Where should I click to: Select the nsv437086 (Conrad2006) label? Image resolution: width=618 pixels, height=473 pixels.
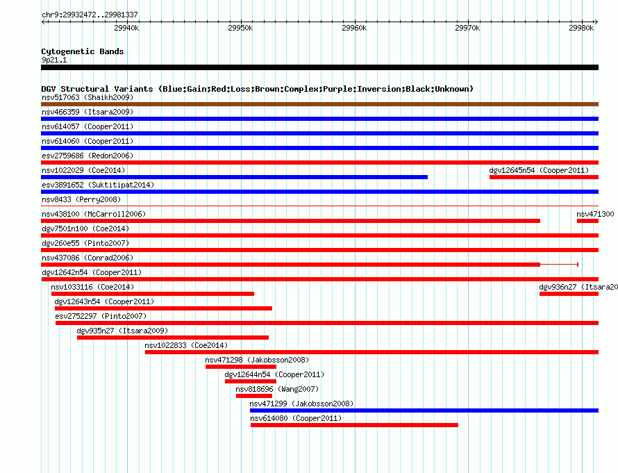(87, 258)
